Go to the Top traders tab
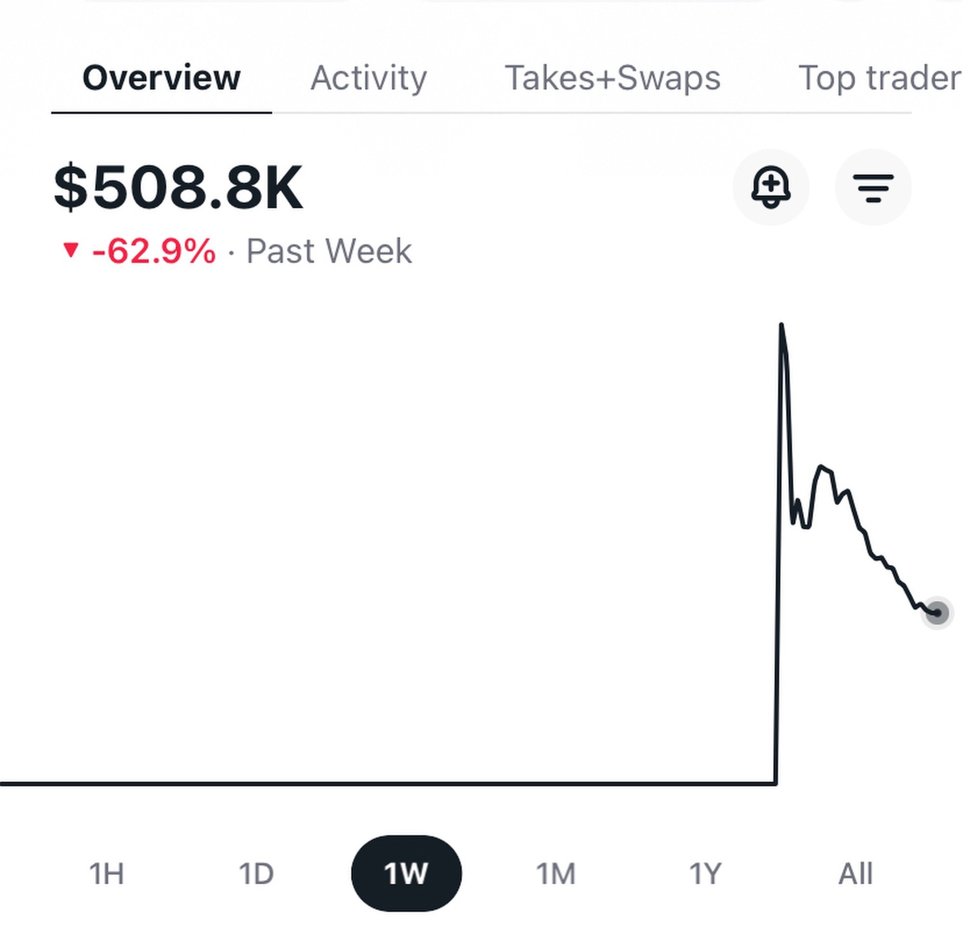The width and height of the screenshot is (963, 941). [x=880, y=78]
